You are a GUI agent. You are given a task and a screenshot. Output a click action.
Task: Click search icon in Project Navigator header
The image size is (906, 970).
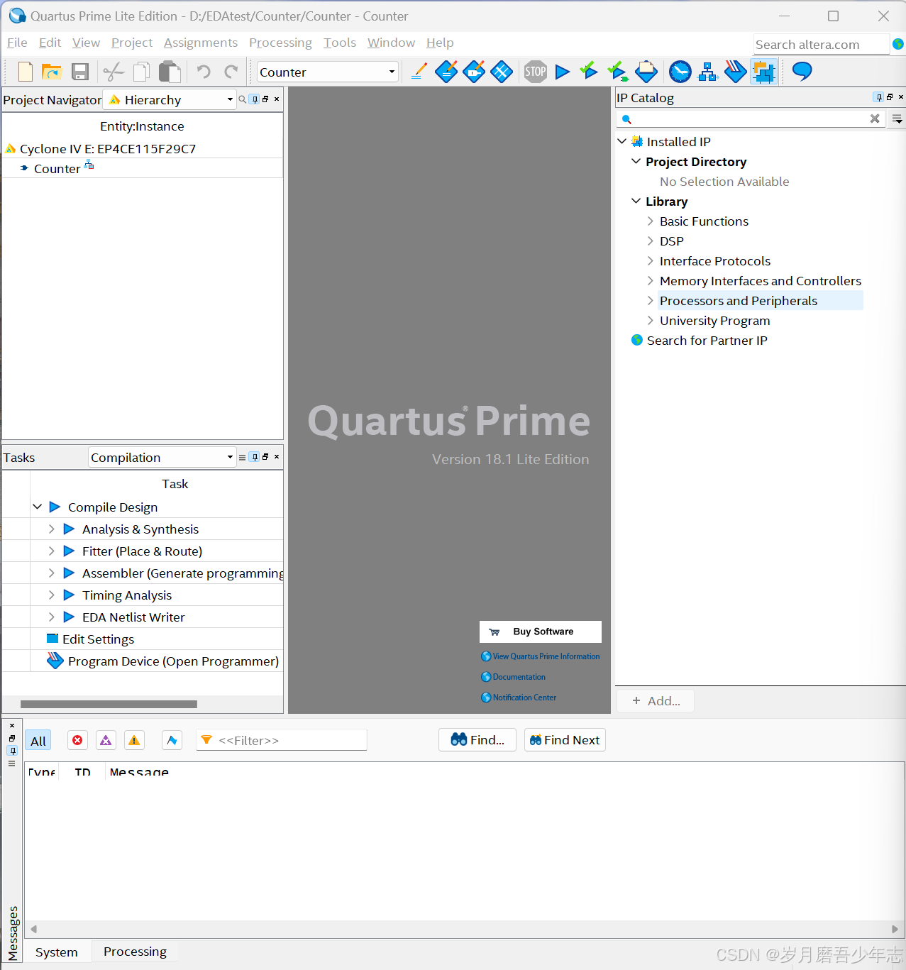click(x=242, y=99)
